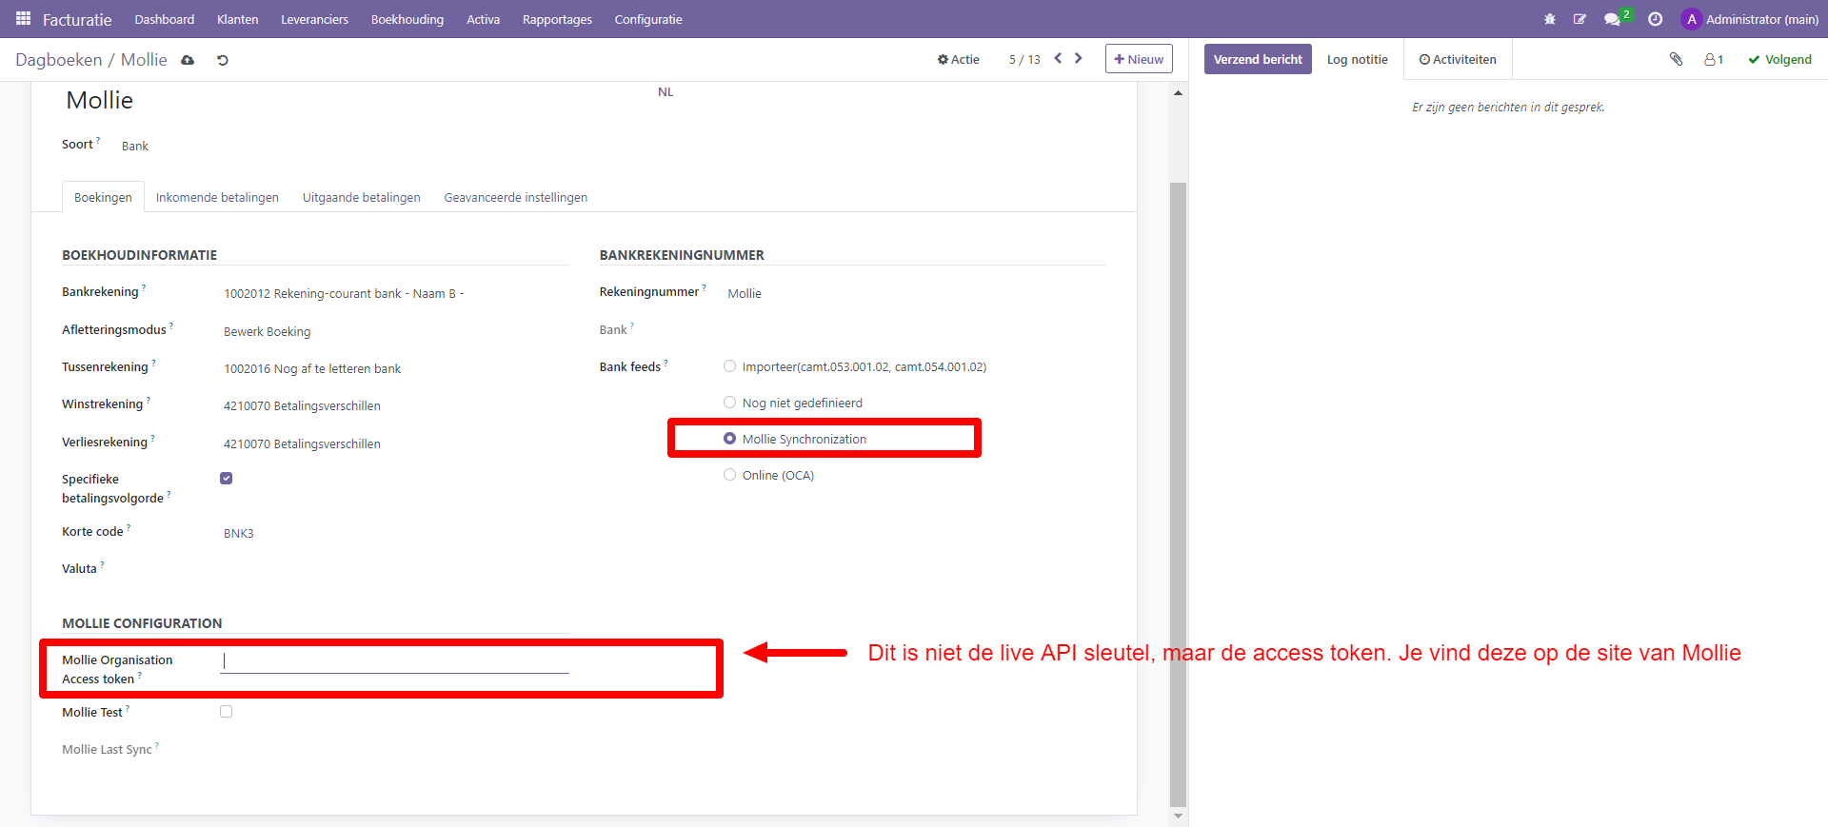Go to next record arrow
This screenshot has height=827, width=1828.
click(x=1079, y=58)
